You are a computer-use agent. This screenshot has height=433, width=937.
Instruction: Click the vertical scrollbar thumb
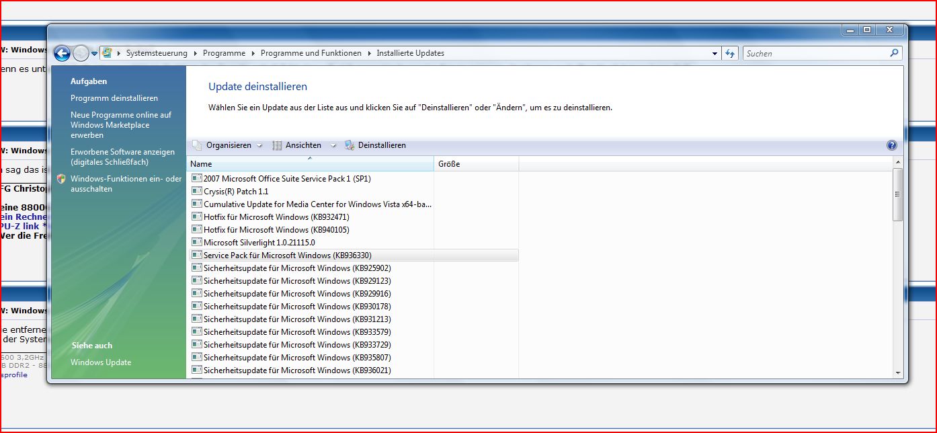tap(897, 194)
